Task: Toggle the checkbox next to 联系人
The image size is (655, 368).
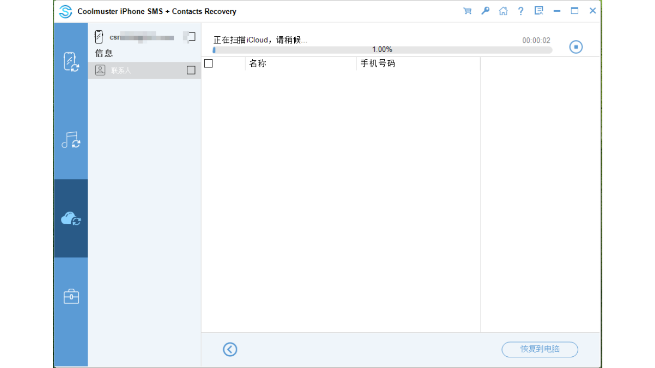Action: tap(190, 70)
